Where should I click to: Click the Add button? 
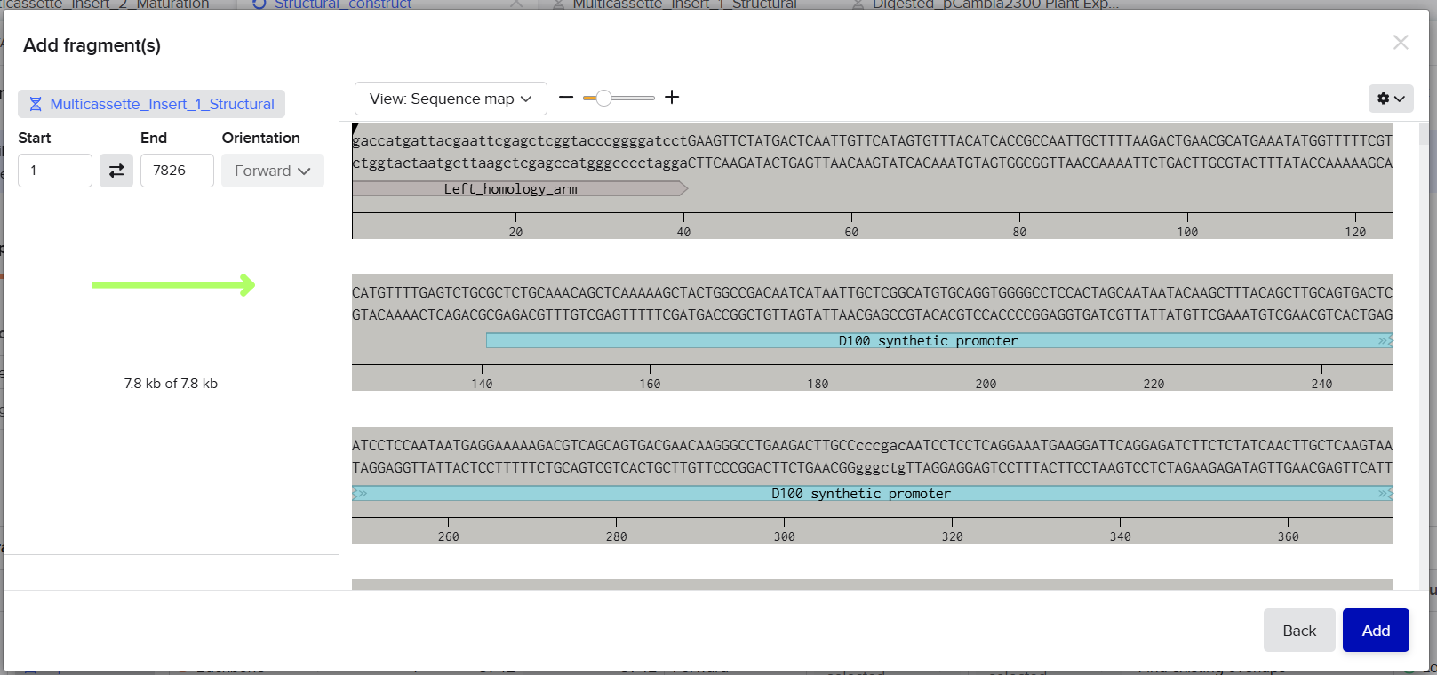(x=1376, y=631)
